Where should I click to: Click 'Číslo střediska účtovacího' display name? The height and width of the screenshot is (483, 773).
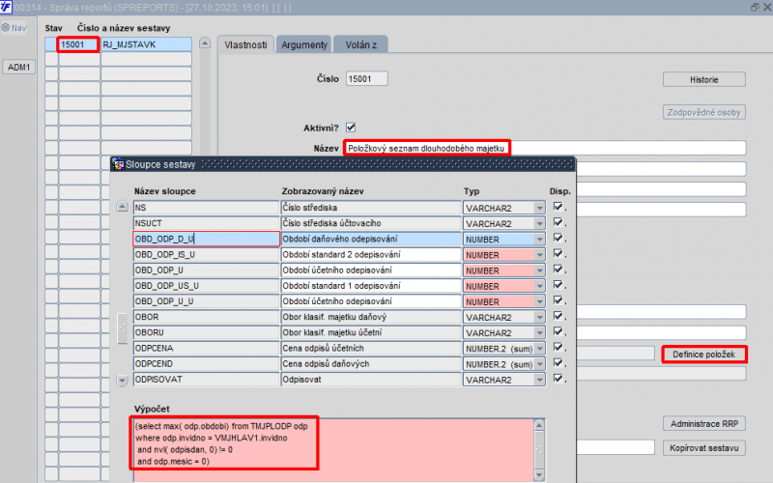[371, 223]
